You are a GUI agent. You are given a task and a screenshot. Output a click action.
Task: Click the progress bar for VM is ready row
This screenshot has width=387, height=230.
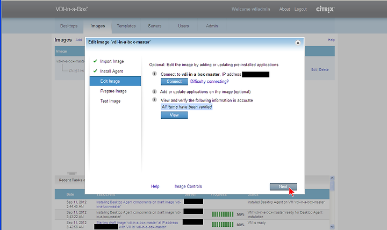pos(223,225)
